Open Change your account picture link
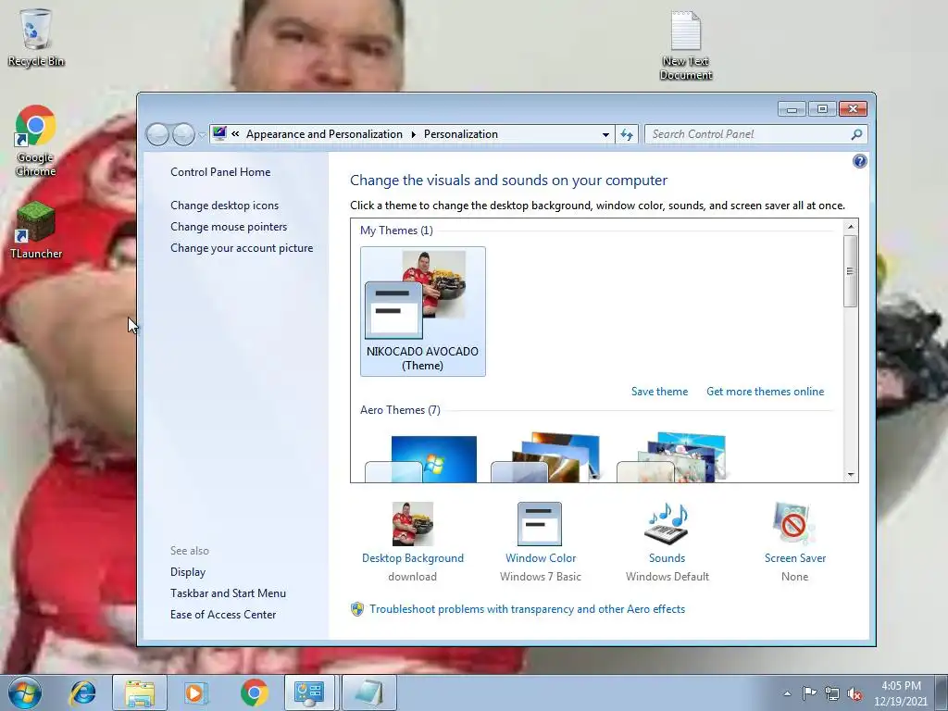The image size is (948, 711). pyautogui.click(x=242, y=248)
